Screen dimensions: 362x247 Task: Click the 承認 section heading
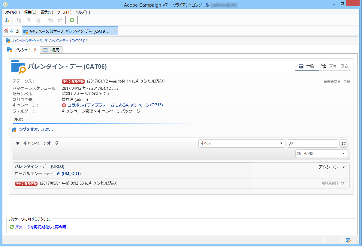coord(19,119)
